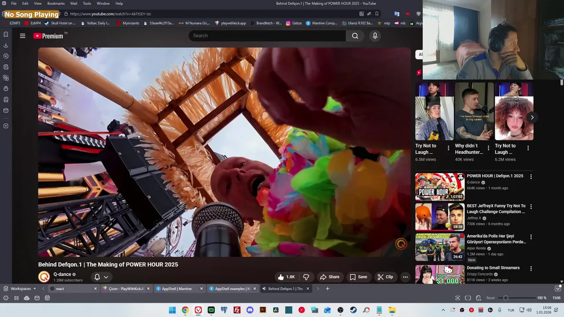Bookmark this page from the address bar
Image resolution: width=564 pixels, height=317 pixels.
(377, 14)
